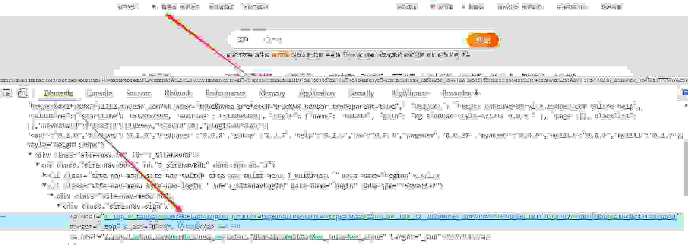Click the favorites star link in top nav
688x245 pixels.
pos(473,7)
